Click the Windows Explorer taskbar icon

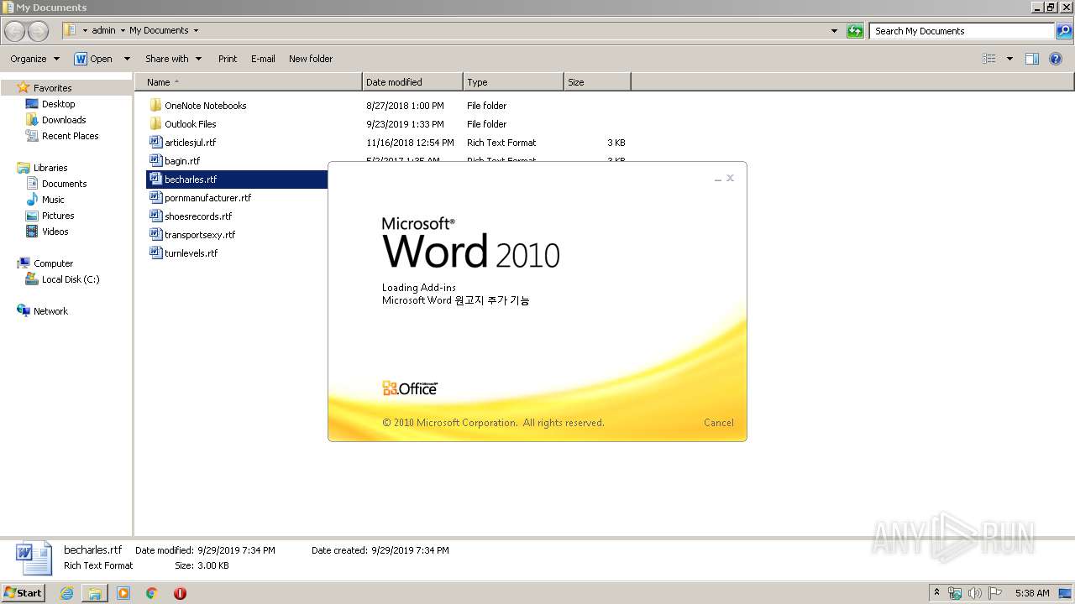pyautogui.click(x=95, y=593)
